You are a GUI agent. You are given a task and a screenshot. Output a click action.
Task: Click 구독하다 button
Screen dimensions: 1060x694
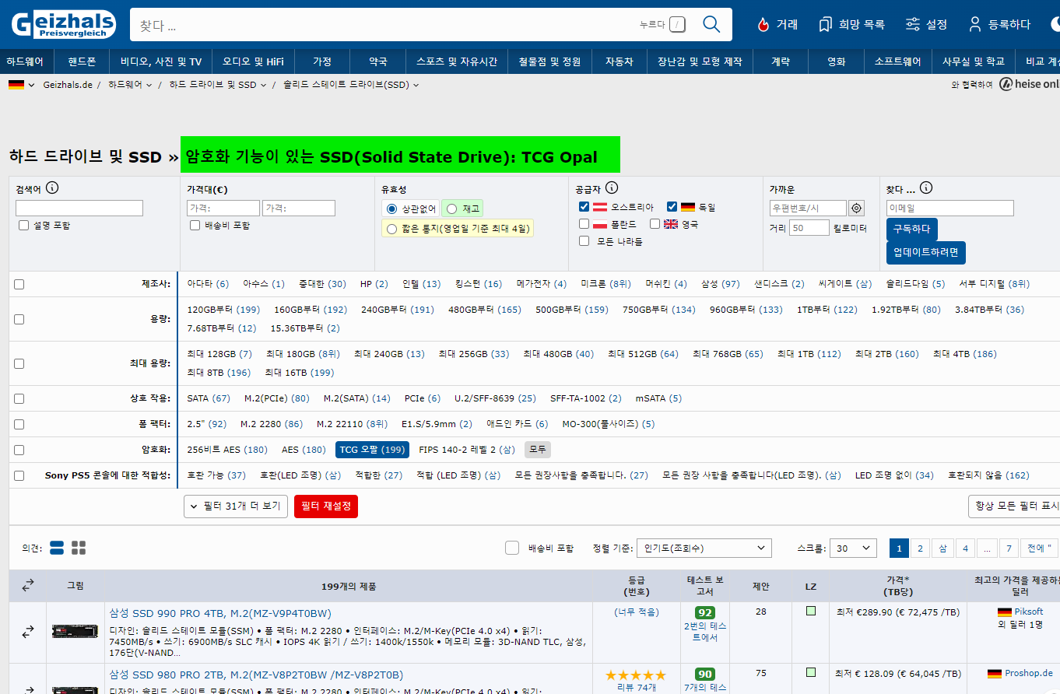coord(911,230)
